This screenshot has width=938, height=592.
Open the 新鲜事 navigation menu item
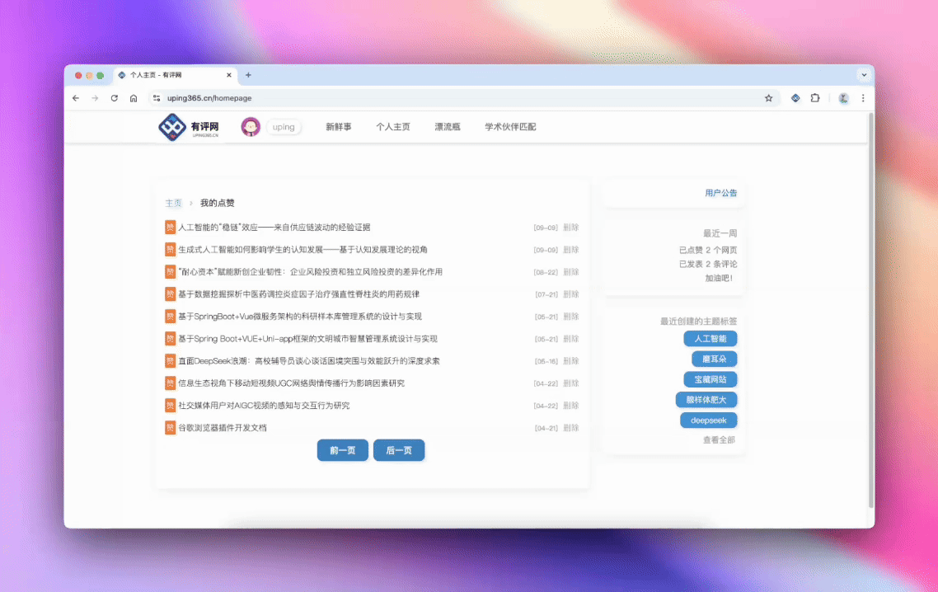pyautogui.click(x=338, y=127)
